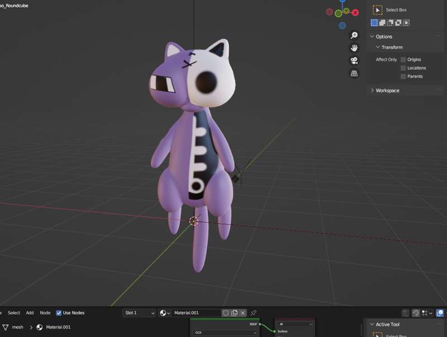Click the dim red negative X gizmo ball
Image resolution: width=447 pixels, height=337 pixels.
tap(330, 12)
